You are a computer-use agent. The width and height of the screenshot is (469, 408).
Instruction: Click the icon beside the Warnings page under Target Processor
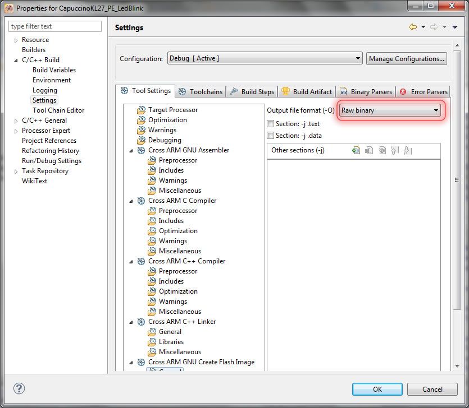click(x=141, y=130)
